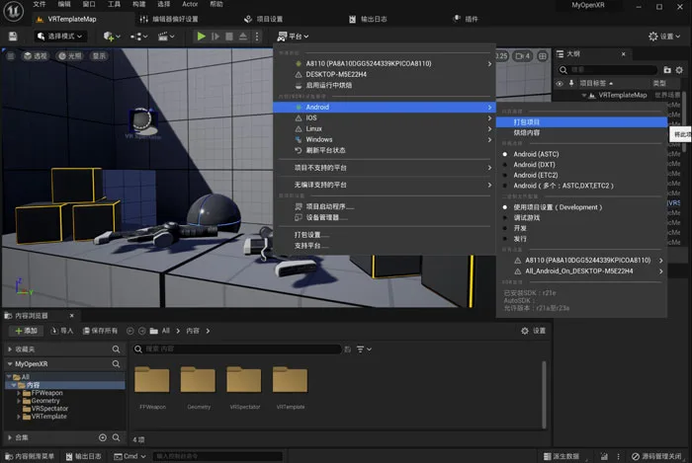Click the Outliner search field
The width and height of the screenshot is (692, 463).
coord(608,70)
